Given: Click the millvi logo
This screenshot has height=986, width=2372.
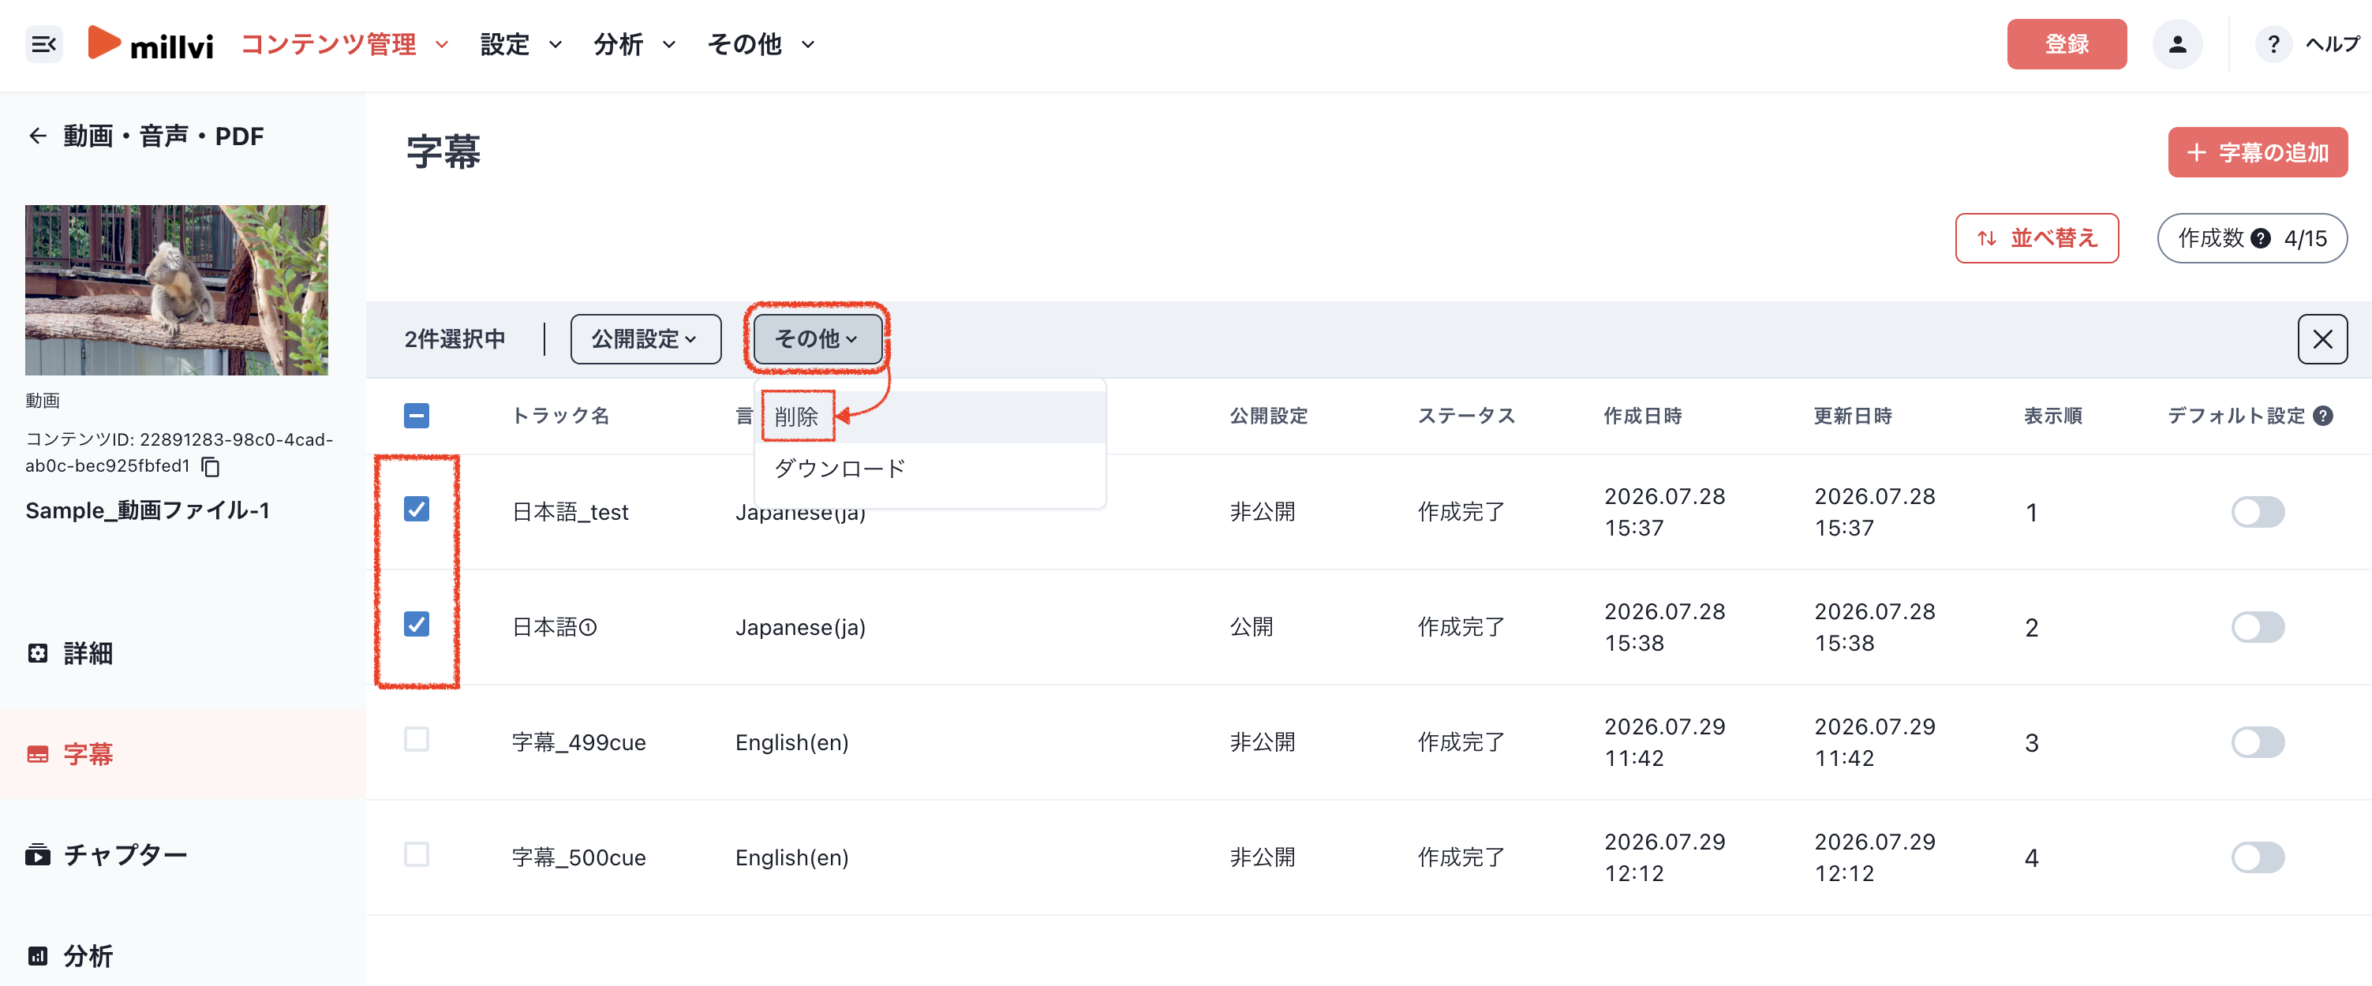Looking at the screenshot, I should point(151,43).
